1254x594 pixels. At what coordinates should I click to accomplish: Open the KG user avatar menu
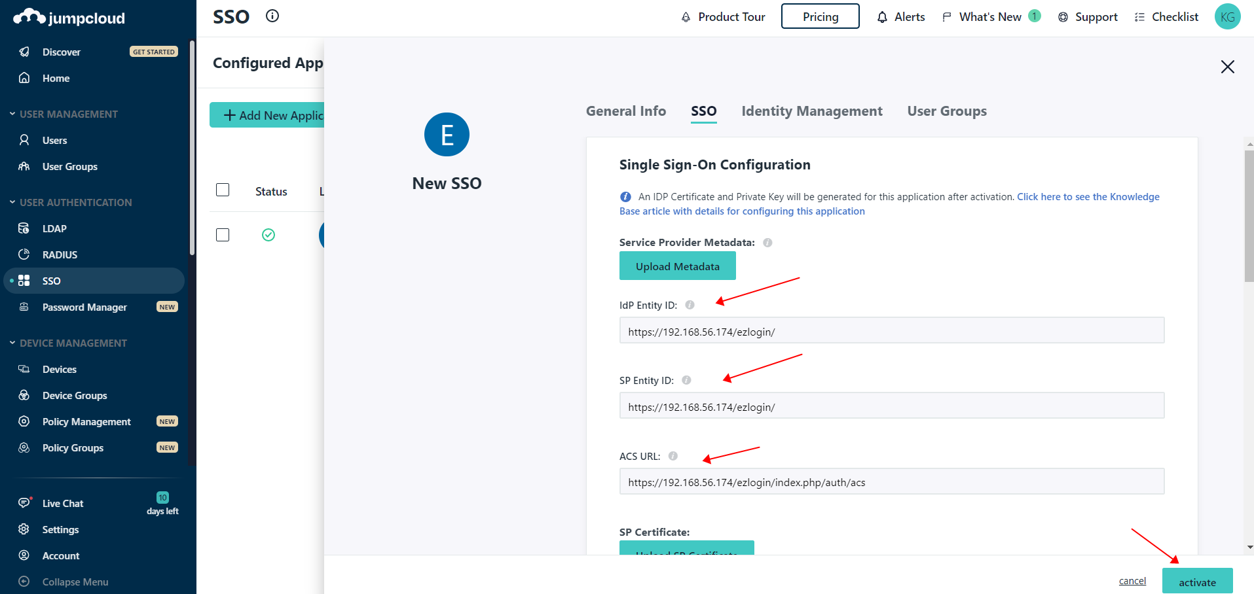1228,16
